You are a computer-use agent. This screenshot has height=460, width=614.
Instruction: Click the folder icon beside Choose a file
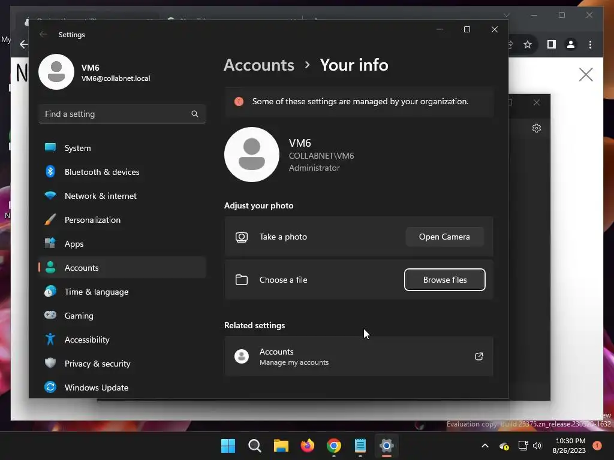tap(242, 280)
